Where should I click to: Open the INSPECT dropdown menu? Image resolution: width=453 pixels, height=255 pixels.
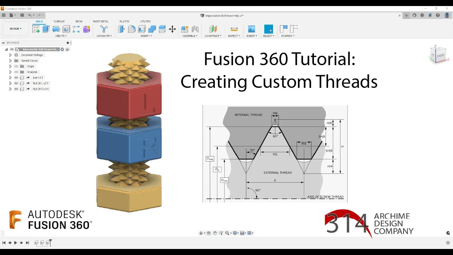(x=234, y=36)
